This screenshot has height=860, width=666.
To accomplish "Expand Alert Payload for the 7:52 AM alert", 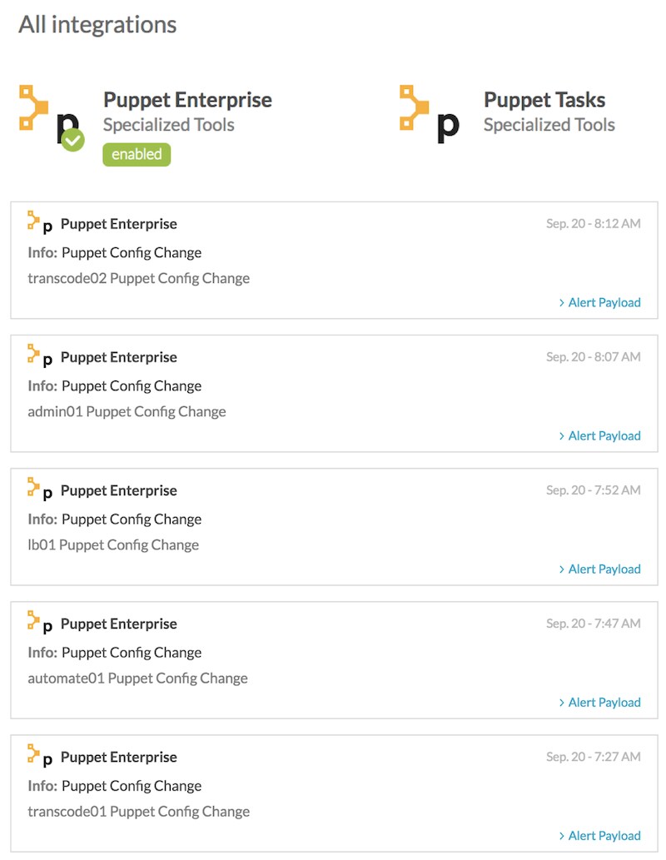I will point(599,569).
